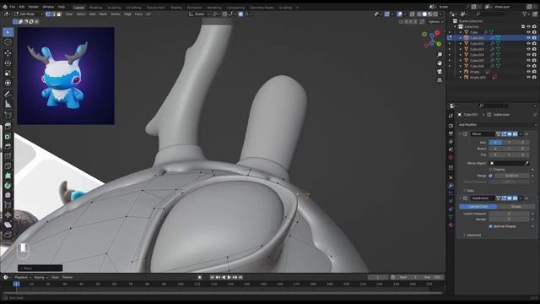The image size is (540, 304).
Task: Select the Add Cube tool
Action: click(x=8, y=115)
